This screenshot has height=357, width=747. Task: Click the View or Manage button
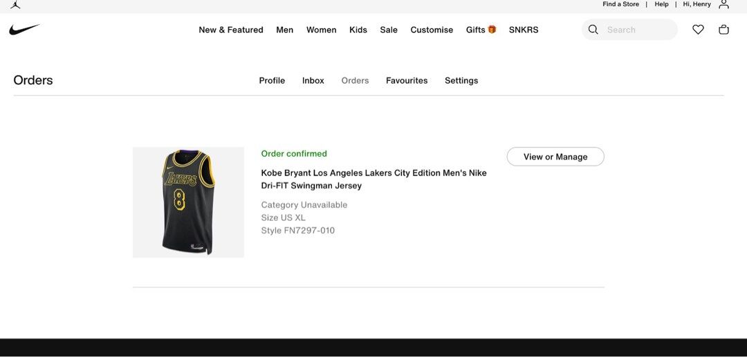coord(555,156)
